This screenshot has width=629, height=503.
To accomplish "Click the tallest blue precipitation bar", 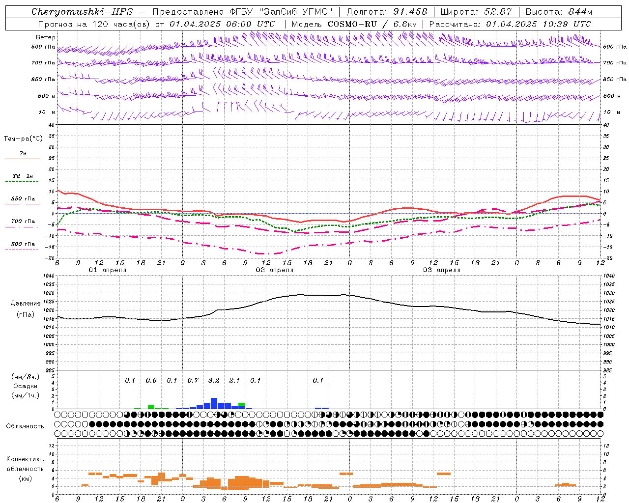I will (214, 403).
